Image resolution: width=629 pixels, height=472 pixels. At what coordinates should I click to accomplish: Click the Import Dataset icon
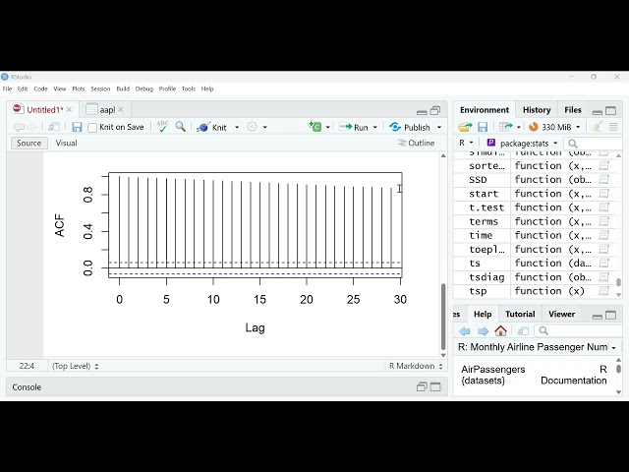click(505, 127)
